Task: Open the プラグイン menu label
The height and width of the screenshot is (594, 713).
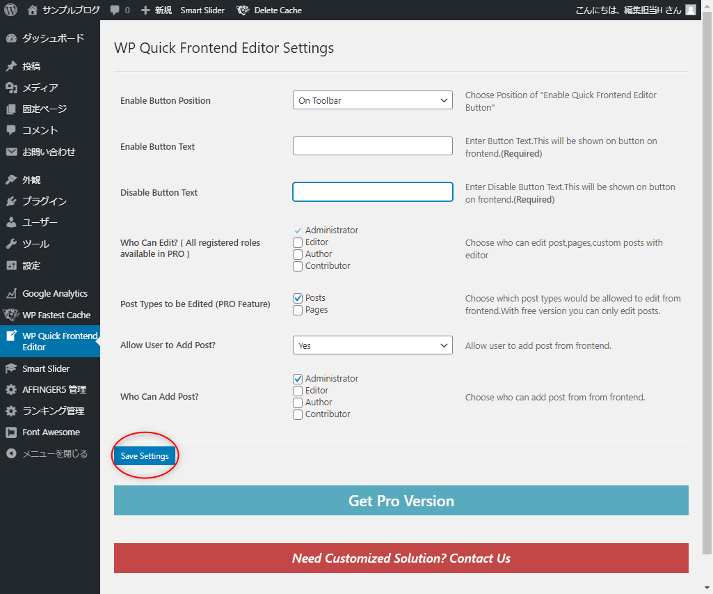Action: point(45,201)
